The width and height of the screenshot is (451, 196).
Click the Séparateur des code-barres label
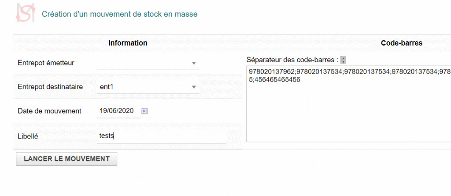click(292, 60)
